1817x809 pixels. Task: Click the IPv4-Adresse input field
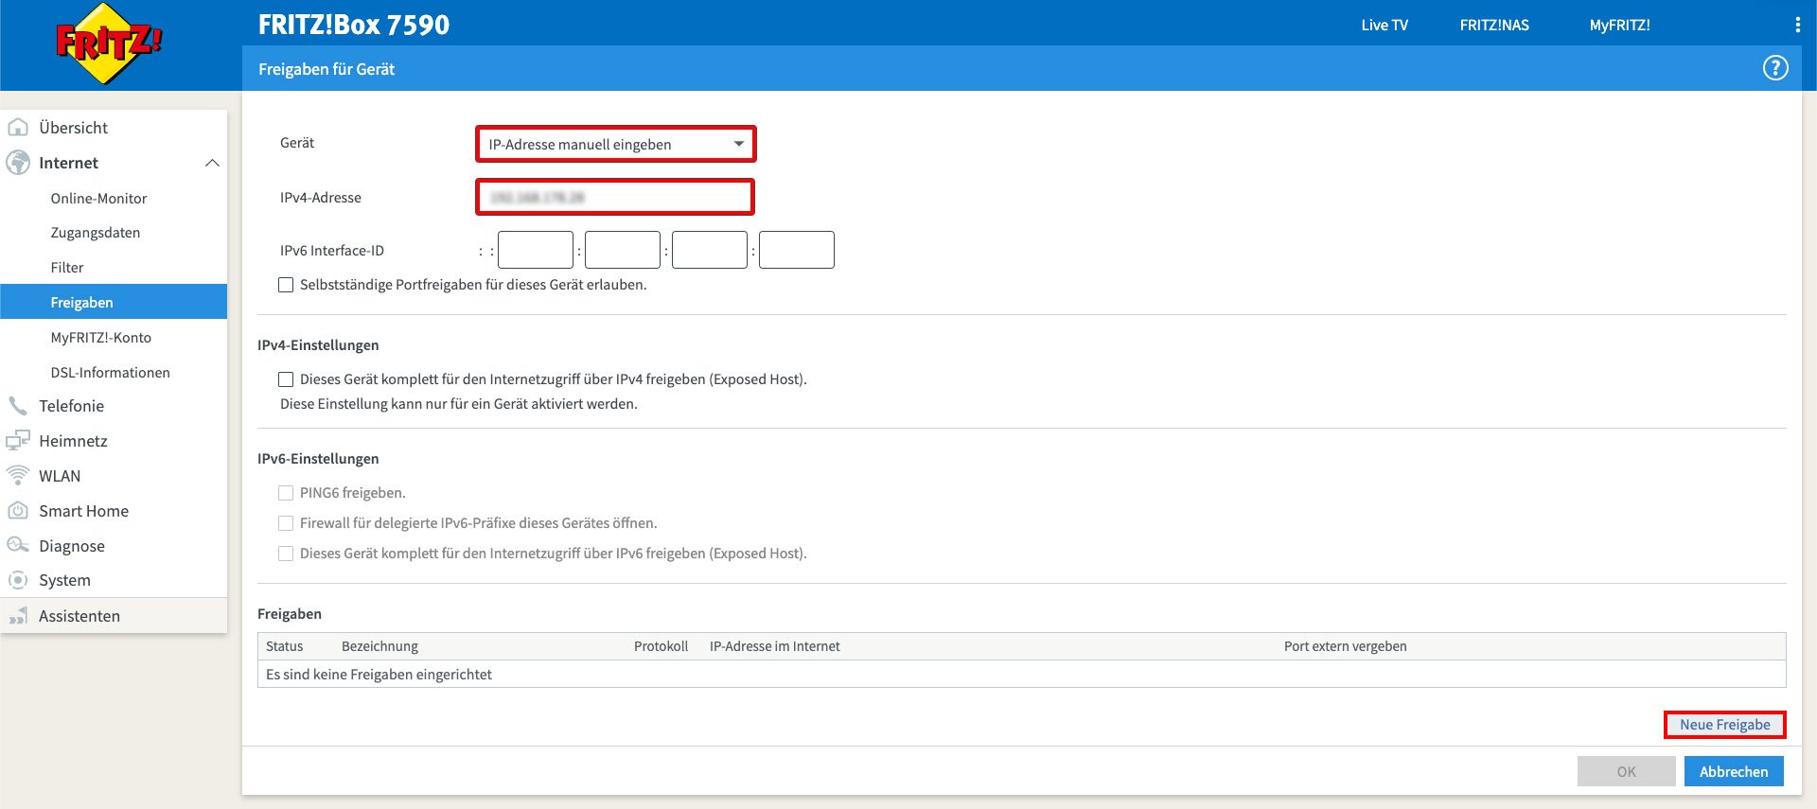pos(615,198)
